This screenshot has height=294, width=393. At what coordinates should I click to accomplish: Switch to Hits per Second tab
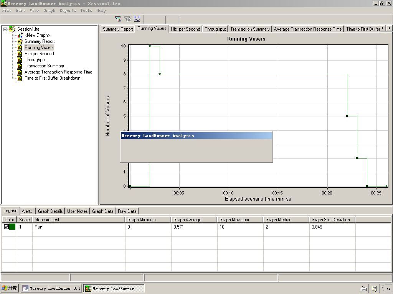(185, 29)
